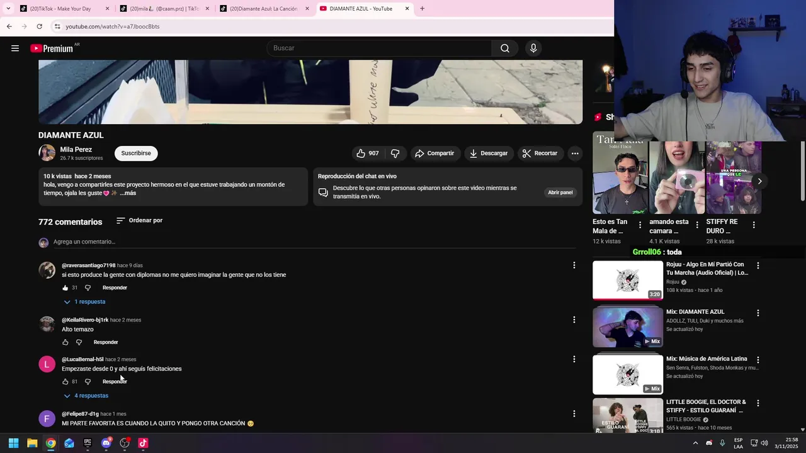This screenshot has height=453, width=806.
Task: Open Epic Games Launcher from taskbar
Action: 88,443
